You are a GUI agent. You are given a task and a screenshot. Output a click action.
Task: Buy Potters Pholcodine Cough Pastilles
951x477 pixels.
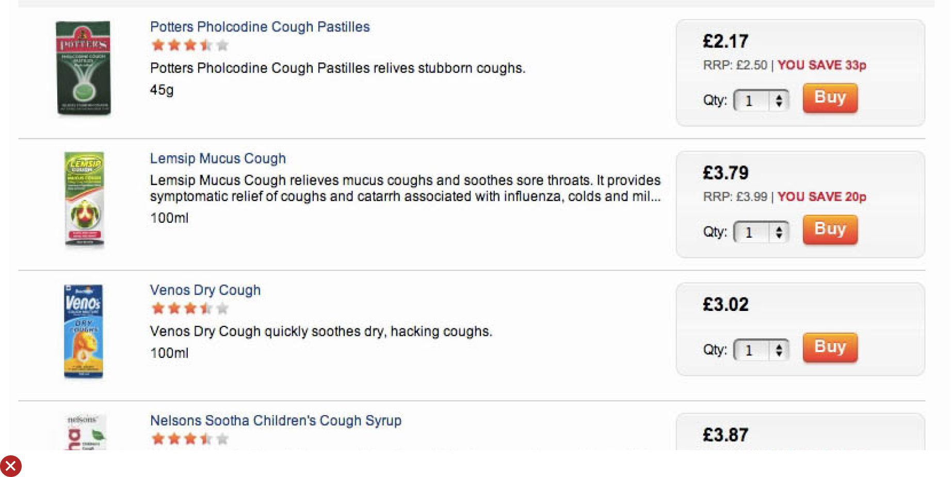coord(830,98)
